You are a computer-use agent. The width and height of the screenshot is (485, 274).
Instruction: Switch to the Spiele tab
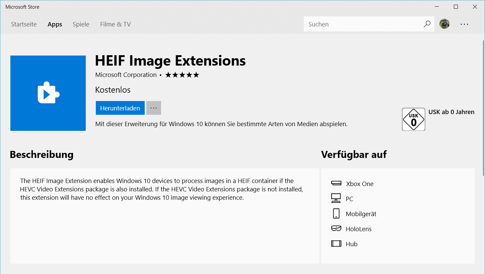click(81, 24)
